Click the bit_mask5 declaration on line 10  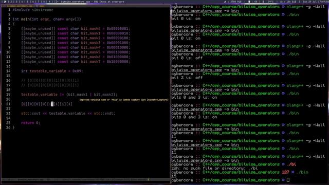click(76, 52)
